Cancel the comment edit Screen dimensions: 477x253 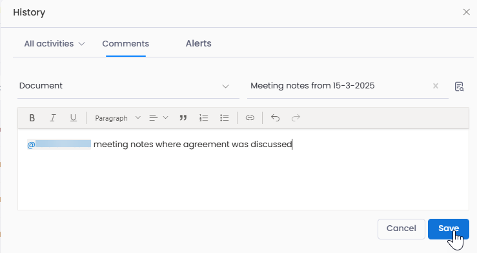click(x=401, y=228)
